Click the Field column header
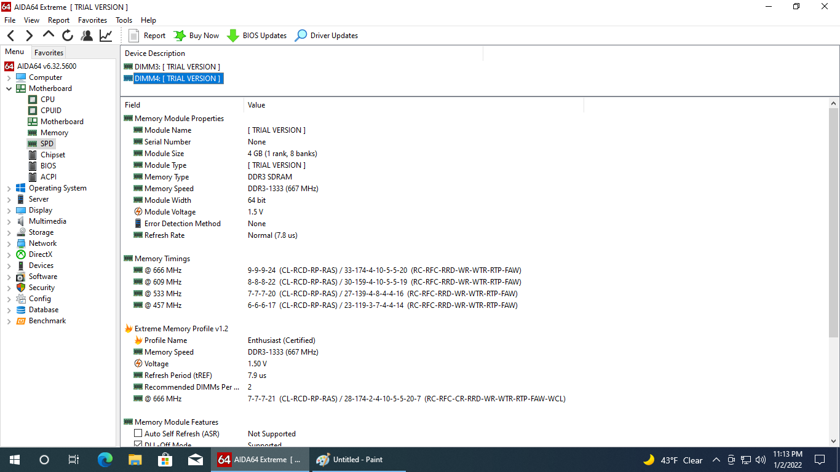840x472 pixels. [182, 105]
